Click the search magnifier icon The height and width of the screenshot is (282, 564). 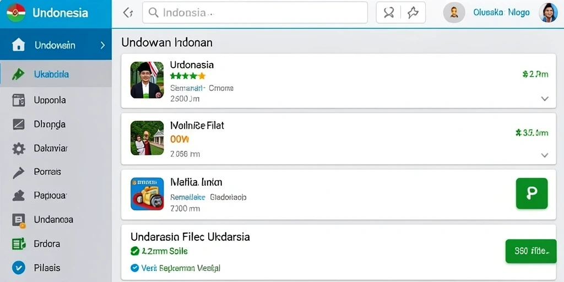point(154,13)
